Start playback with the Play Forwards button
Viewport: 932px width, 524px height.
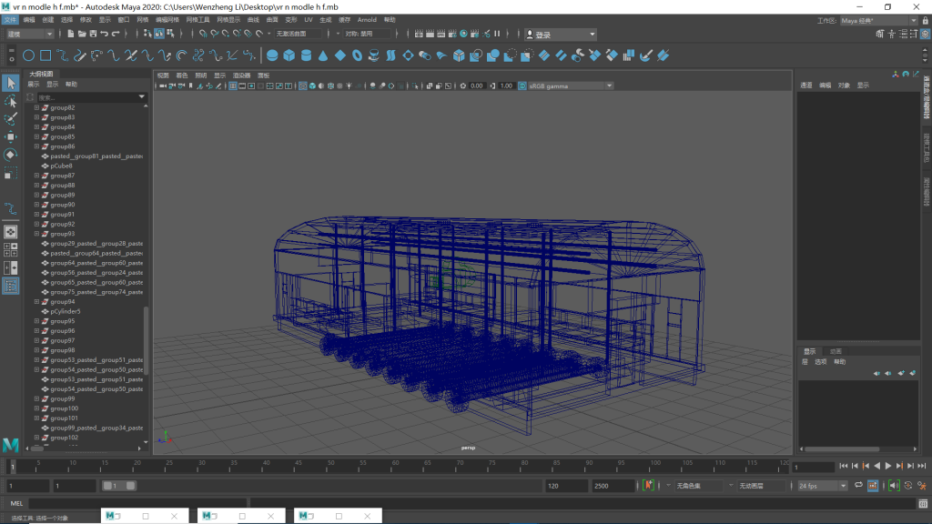(888, 467)
